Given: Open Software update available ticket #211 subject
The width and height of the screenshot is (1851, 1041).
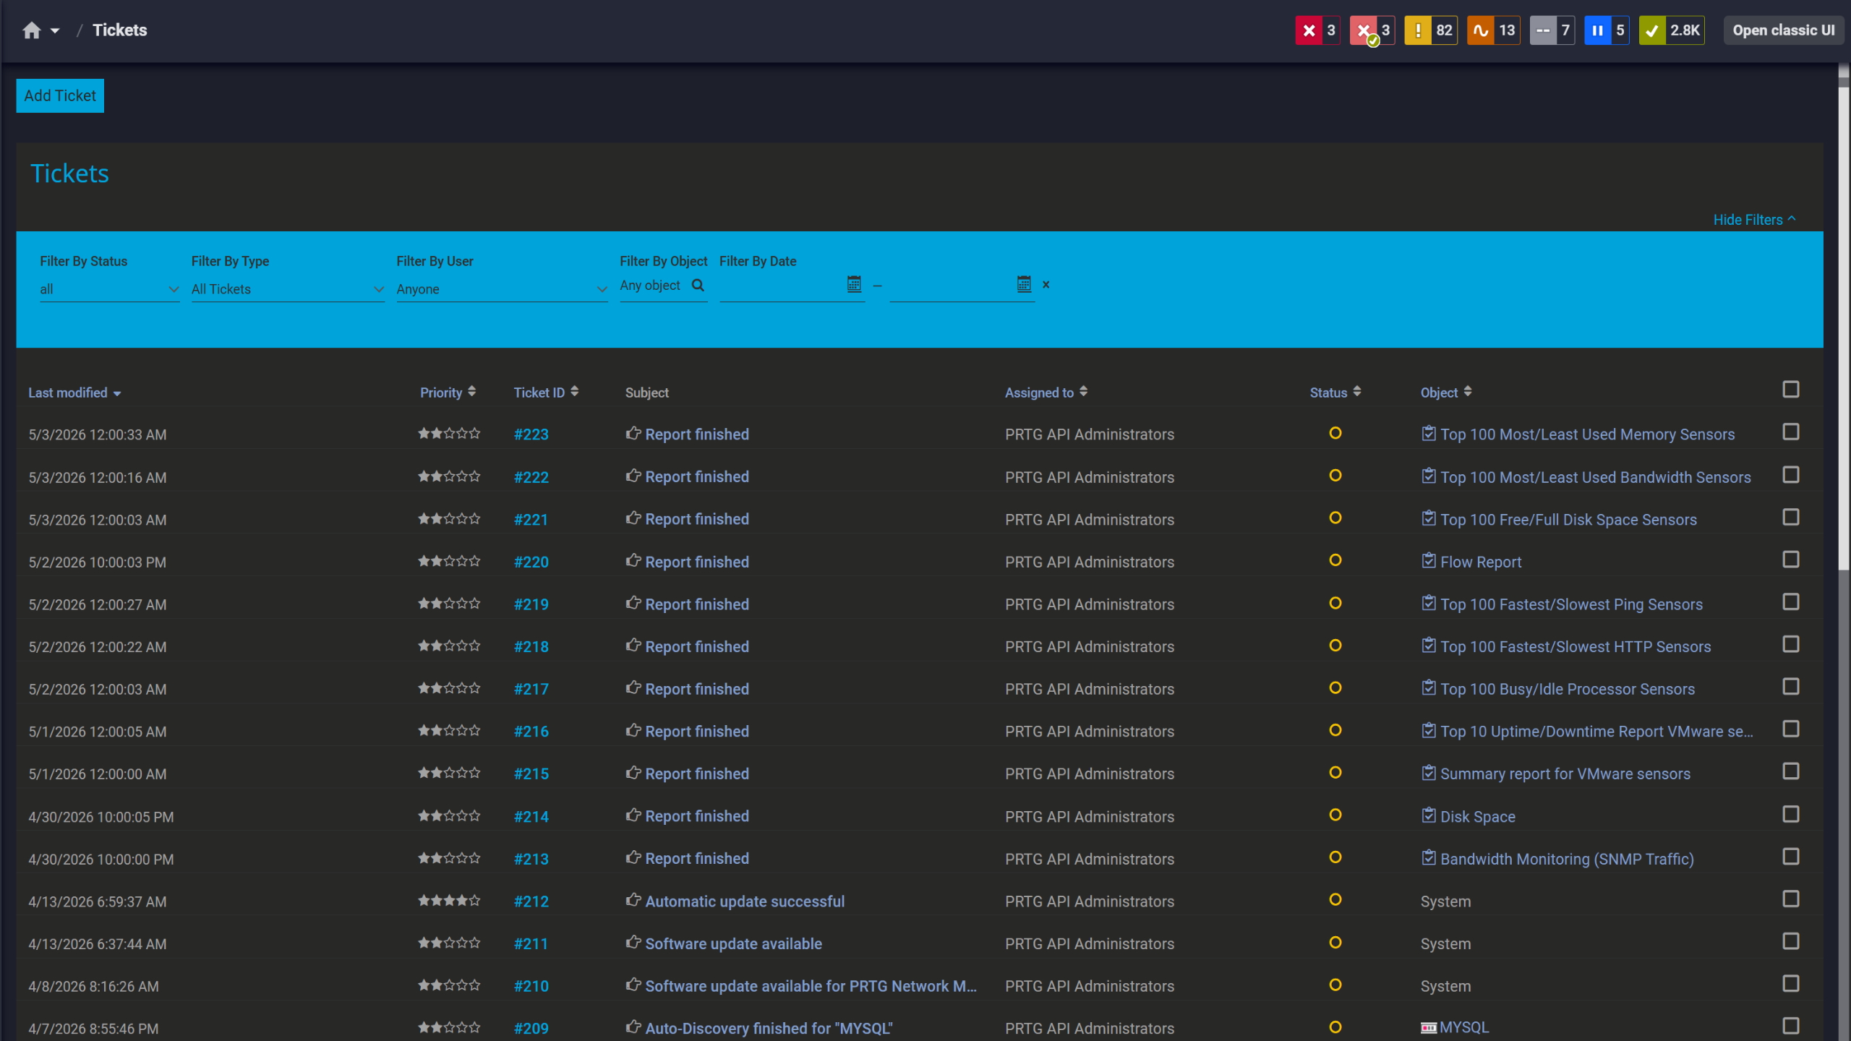Looking at the screenshot, I should click(733, 944).
